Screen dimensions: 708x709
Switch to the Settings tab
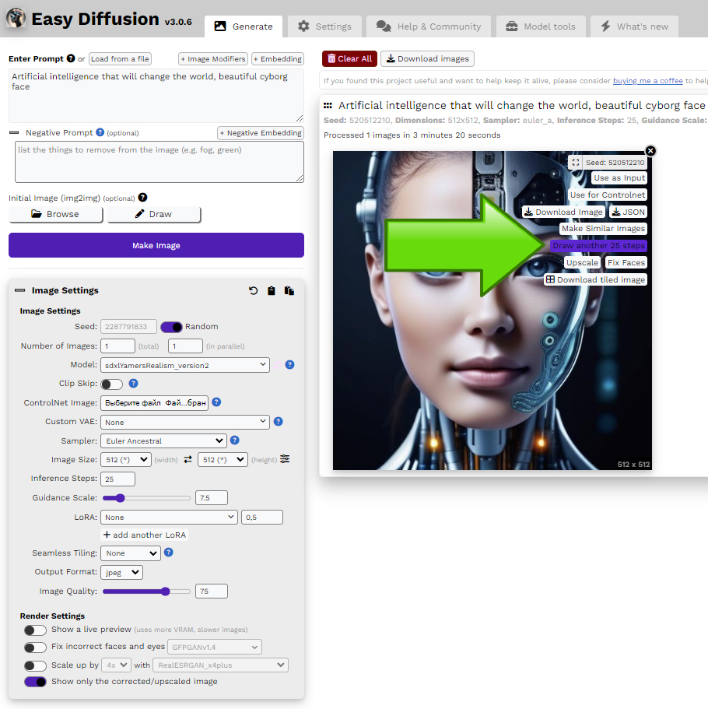[x=324, y=26]
